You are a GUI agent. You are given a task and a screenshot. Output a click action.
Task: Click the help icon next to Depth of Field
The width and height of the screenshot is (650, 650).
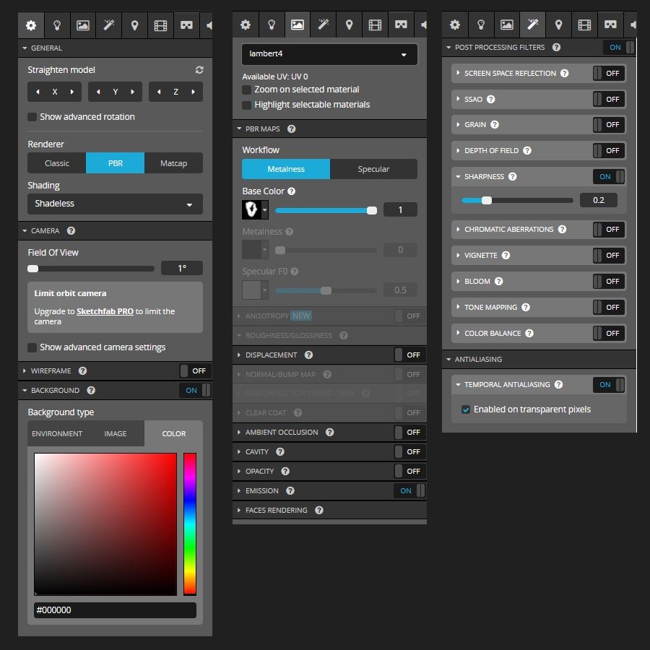point(527,151)
